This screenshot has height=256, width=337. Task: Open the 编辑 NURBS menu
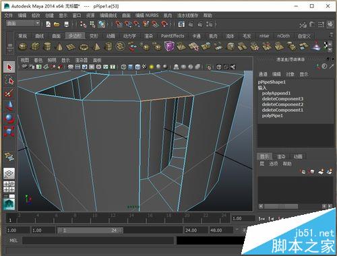147,15
